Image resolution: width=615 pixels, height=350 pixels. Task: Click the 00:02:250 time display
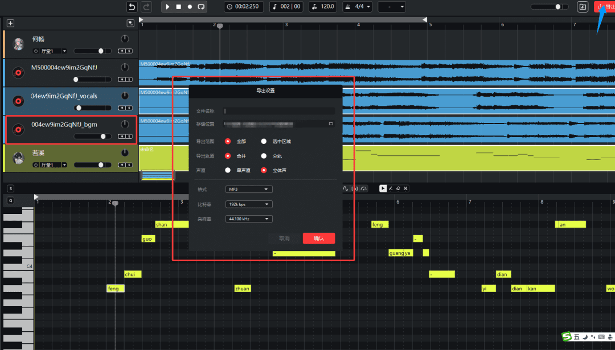(x=243, y=7)
